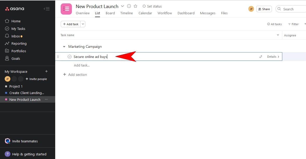Open the New Product Launch project icon

click(66, 9)
